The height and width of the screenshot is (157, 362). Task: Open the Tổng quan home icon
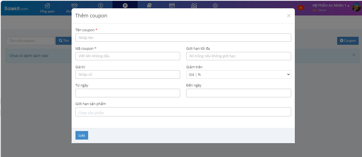pyautogui.click(x=47, y=6)
